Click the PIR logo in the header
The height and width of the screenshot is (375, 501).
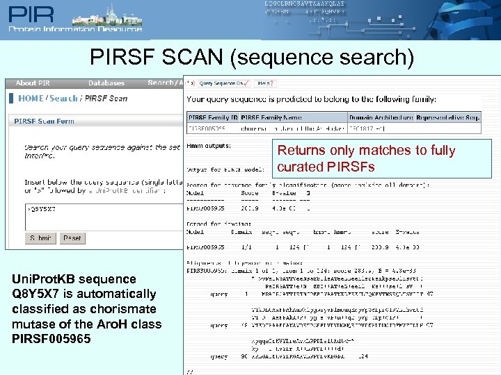coord(31,15)
